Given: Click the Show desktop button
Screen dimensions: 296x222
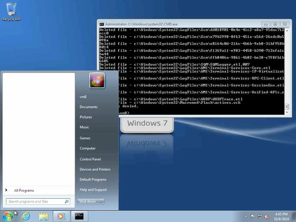Looking at the screenshot, I should [x=295, y=216].
